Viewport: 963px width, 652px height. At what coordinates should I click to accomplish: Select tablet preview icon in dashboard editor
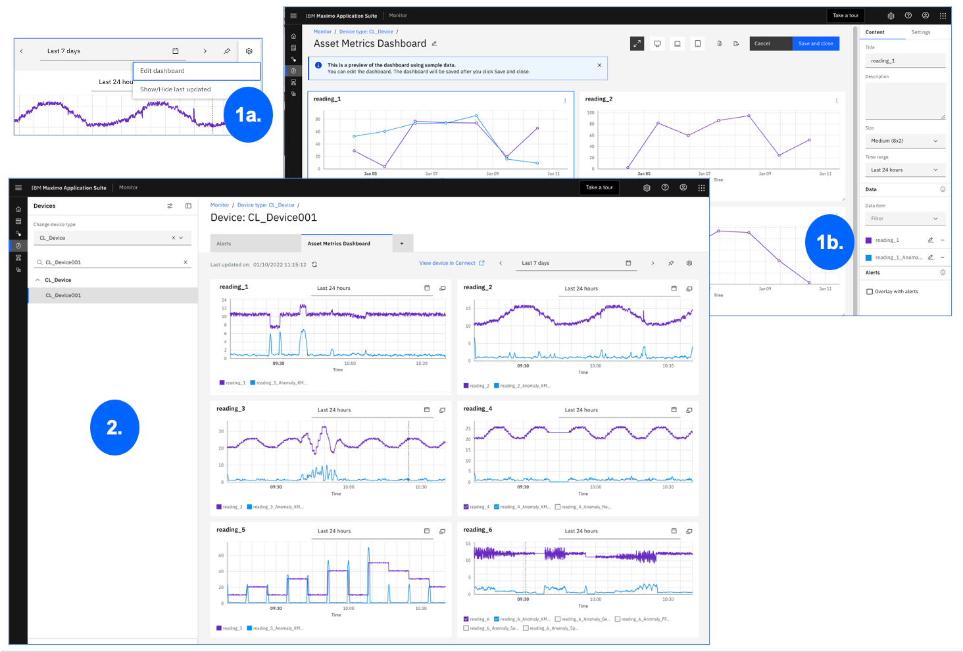coord(698,43)
